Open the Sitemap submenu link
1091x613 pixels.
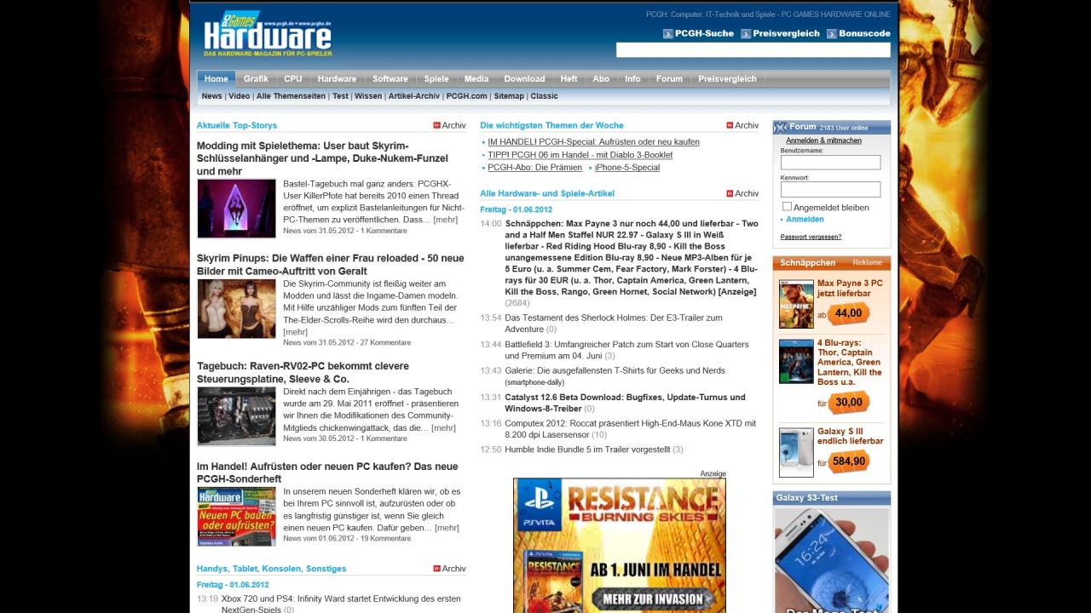pos(509,96)
